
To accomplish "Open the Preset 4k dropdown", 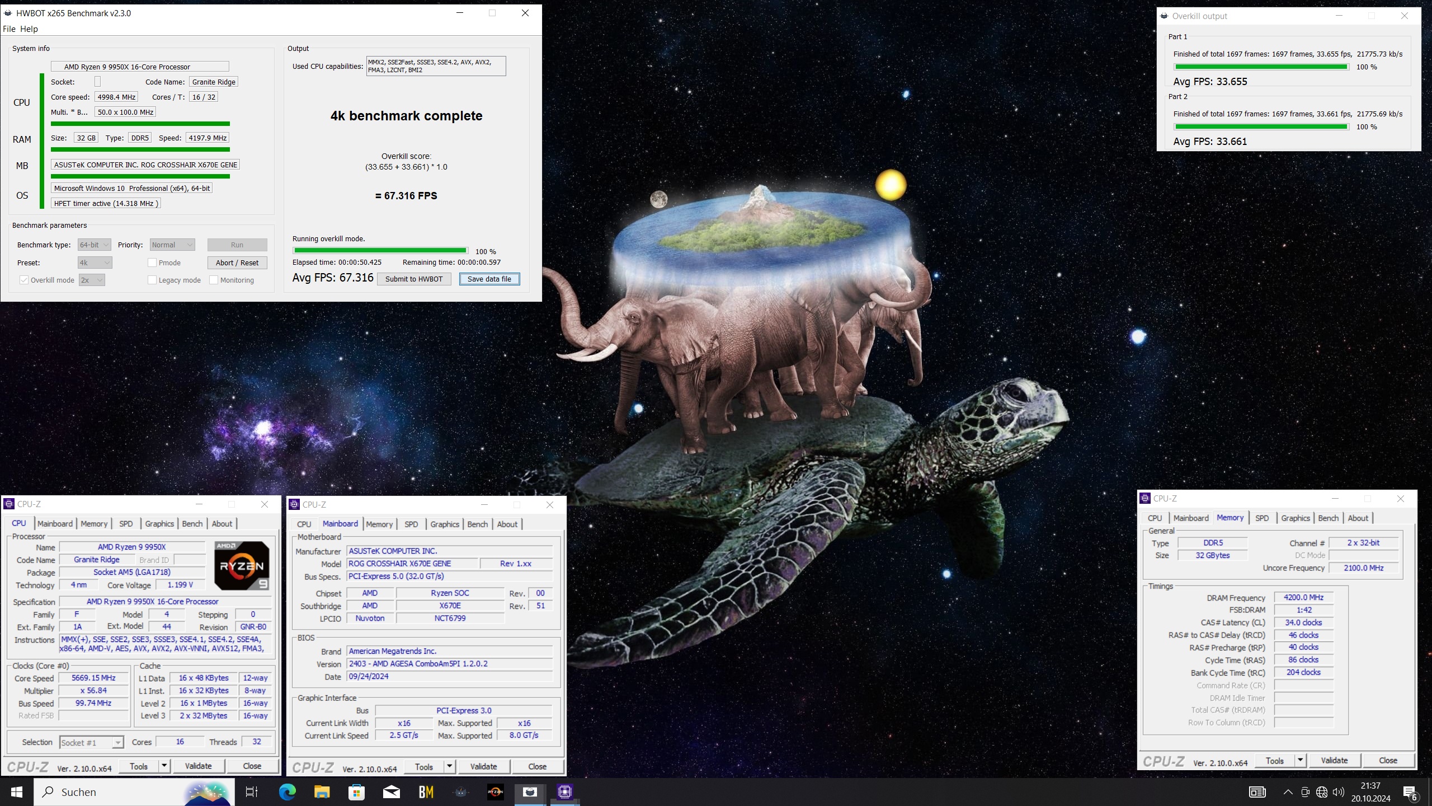I will pos(95,263).
